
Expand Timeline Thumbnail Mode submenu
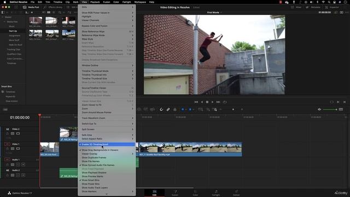(x=107, y=71)
